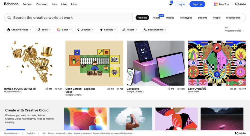Click thumbs-up icon on Love Cycle project
Screen dimensions: 250x136
click(x=232, y=89)
